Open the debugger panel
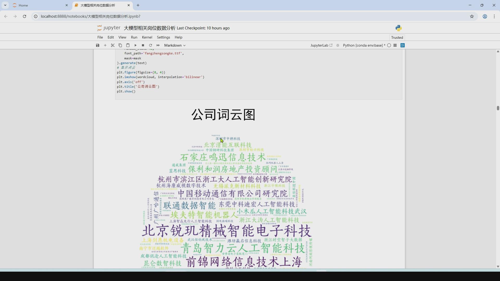Screen dimensions: 500x281 coord(337,45)
